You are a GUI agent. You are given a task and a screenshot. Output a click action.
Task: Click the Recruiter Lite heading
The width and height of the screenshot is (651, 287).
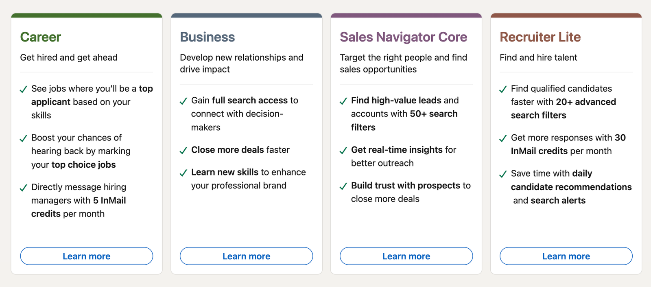540,37
